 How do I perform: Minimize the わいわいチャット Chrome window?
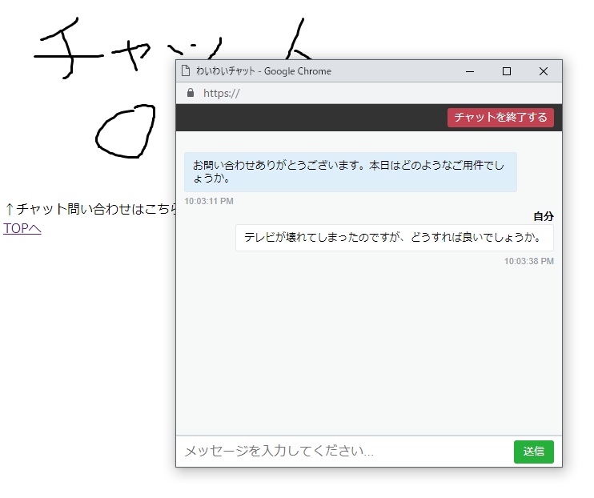470,71
